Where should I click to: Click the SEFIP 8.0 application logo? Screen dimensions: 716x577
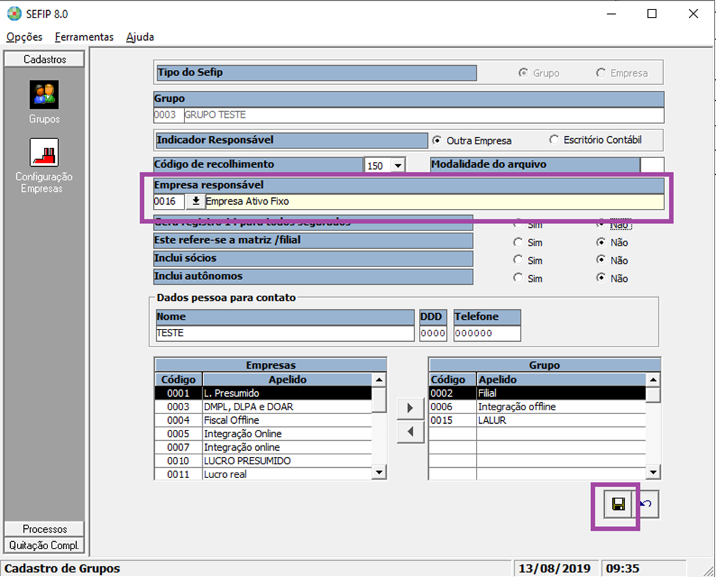(14, 14)
